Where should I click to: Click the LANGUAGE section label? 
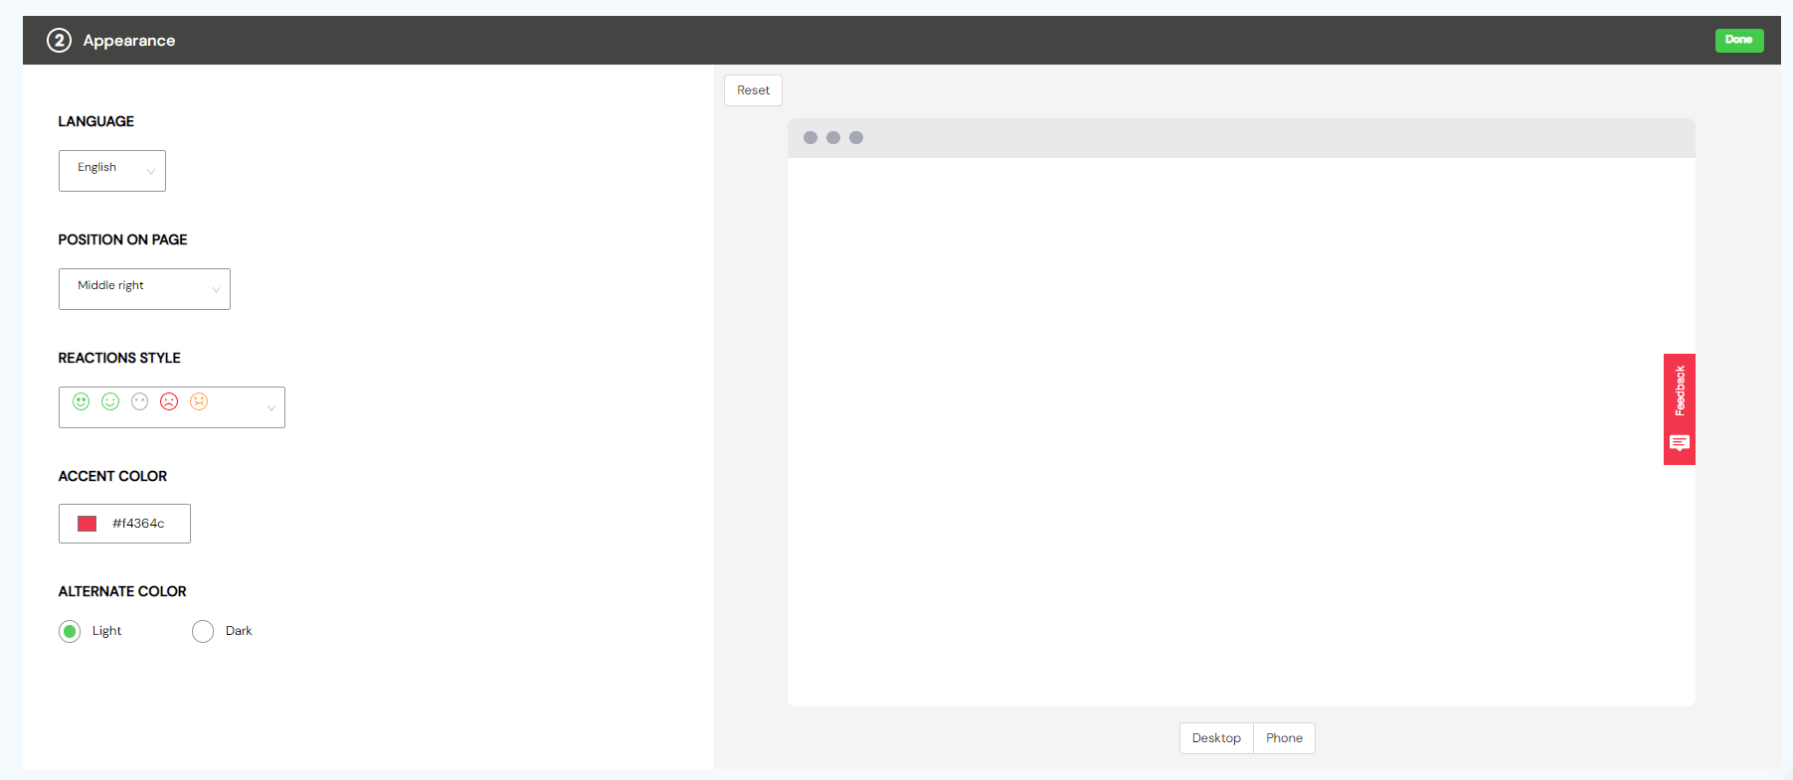(x=95, y=121)
